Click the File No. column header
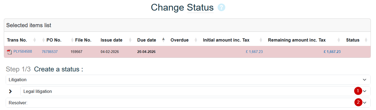Viewport: 376px width, 110px height. point(83,40)
